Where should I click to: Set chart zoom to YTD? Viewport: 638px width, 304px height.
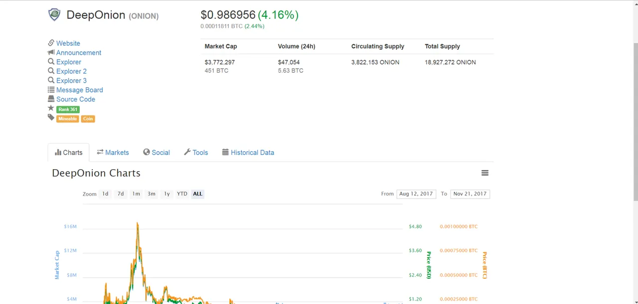(x=182, y=194)
